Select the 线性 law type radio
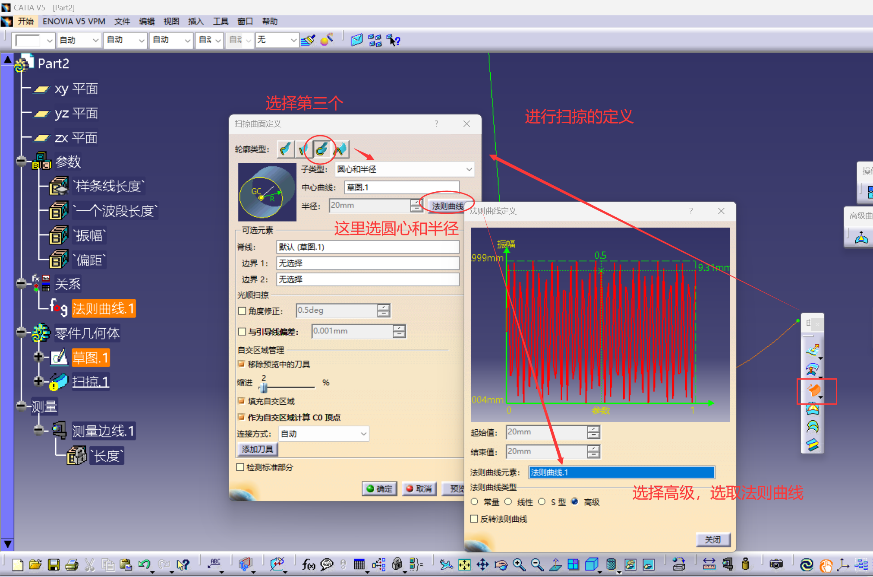Viewport: 873px width, 577px height. [x=508, y=502]
